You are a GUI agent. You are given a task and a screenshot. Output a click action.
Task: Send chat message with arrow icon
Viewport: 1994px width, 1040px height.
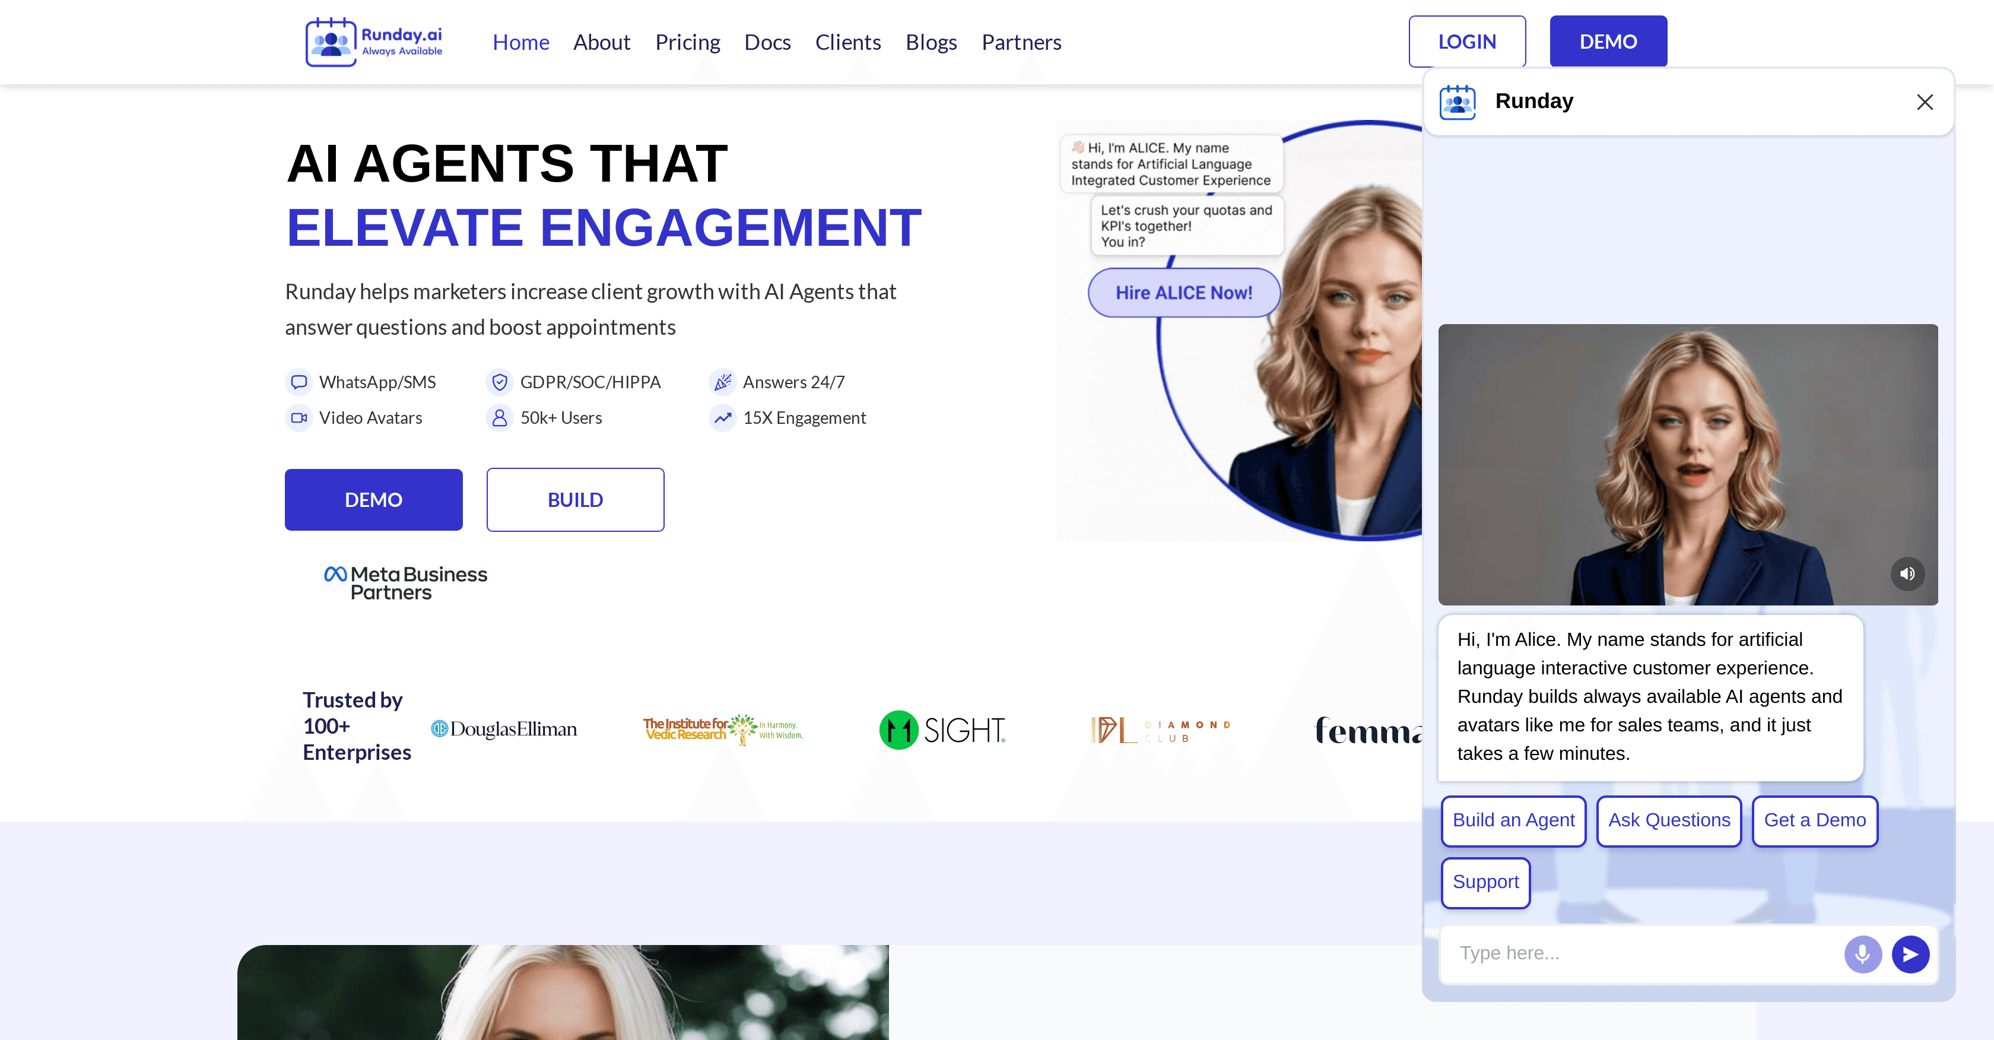point(1910,954)
